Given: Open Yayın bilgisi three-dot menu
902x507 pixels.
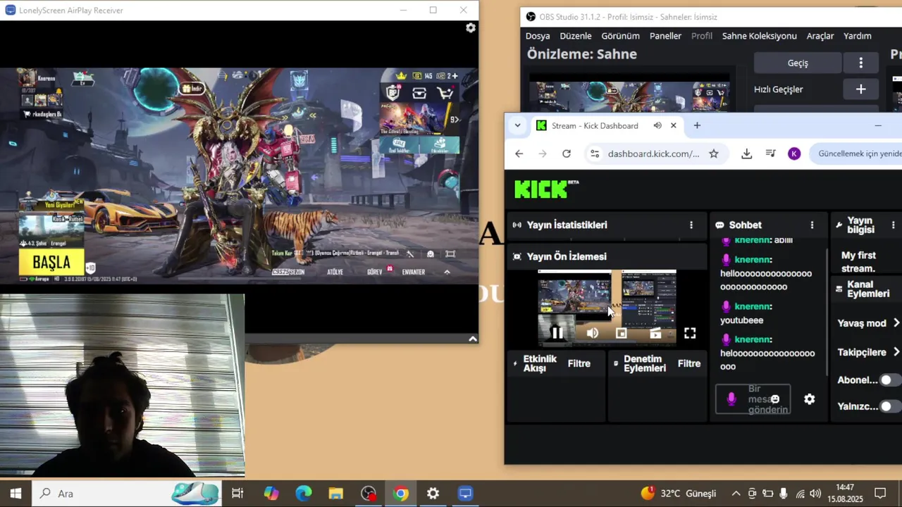Looking at the screenshot, I should [894, 225].
